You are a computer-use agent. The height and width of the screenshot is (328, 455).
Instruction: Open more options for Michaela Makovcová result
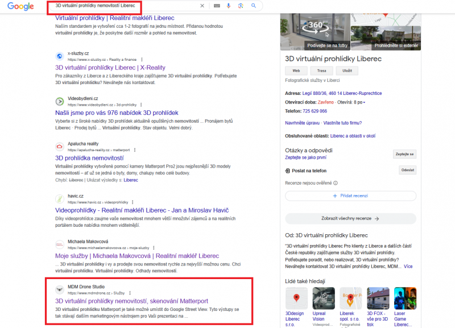tap(154, 248)
